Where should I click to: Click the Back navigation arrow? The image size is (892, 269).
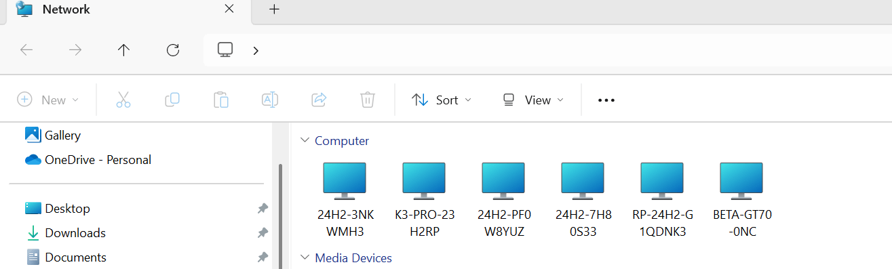pyautogui.click(x=26, y=50)
